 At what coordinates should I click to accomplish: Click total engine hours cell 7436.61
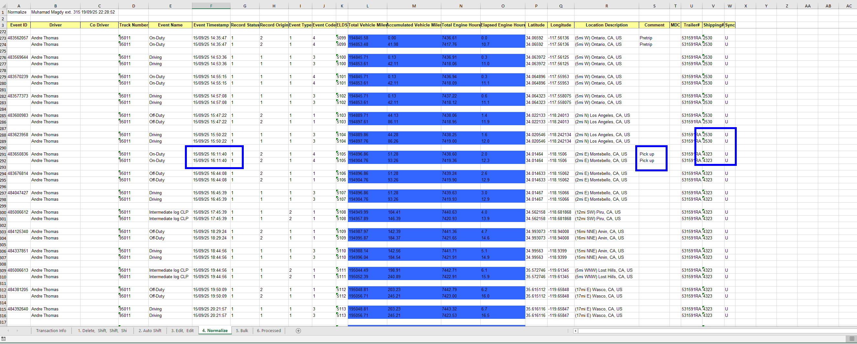click(461, 38)
